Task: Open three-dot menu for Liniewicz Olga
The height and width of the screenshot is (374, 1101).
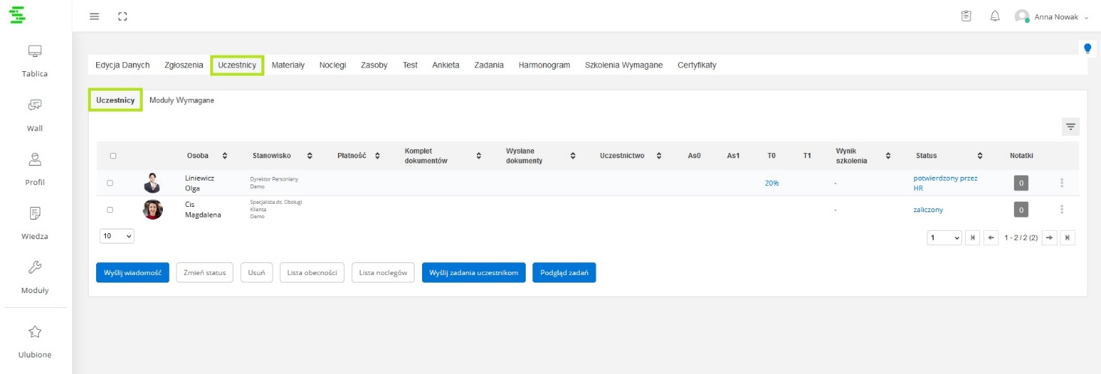Action: [1061, 183]
